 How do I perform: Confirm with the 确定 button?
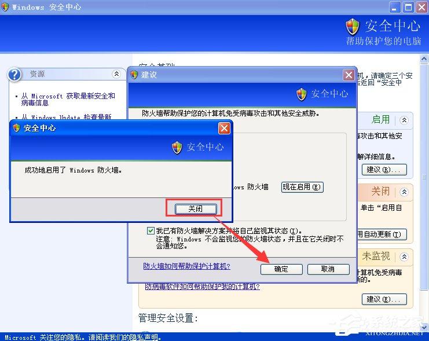click(x=281, y=269)
